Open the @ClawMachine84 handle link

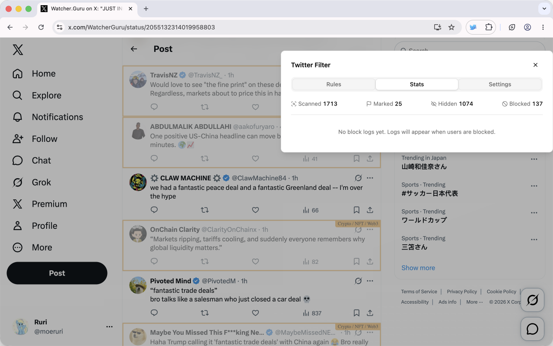(259, 178)
